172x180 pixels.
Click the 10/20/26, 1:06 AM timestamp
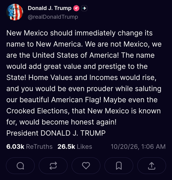[138, 147]
